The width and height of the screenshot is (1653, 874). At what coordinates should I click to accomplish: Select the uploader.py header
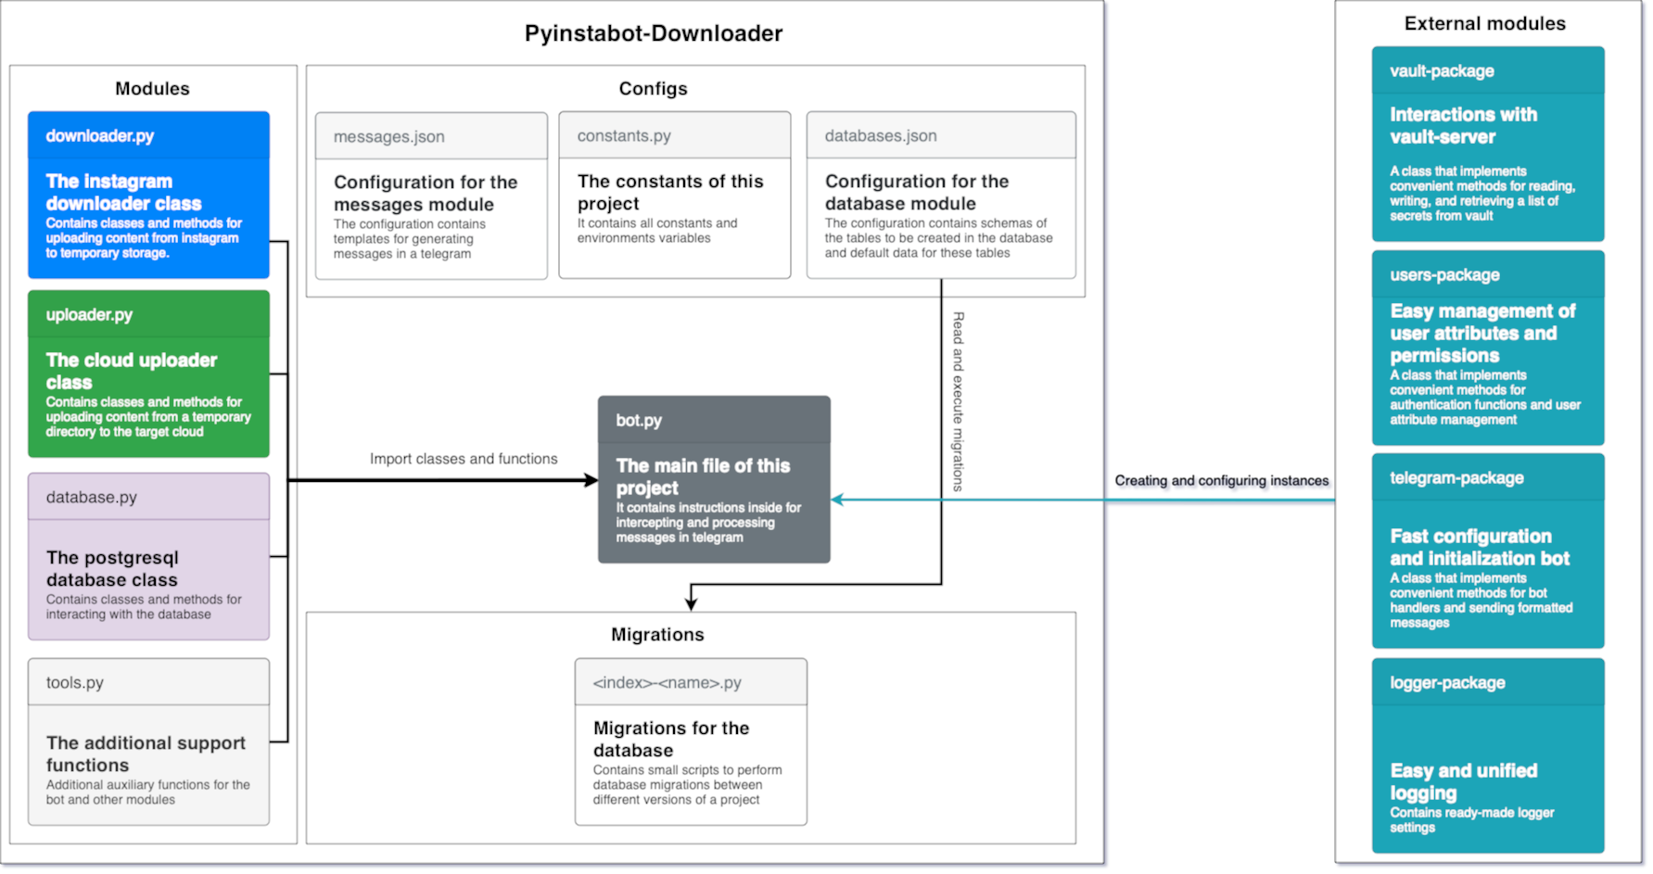(x=148, y=314)
